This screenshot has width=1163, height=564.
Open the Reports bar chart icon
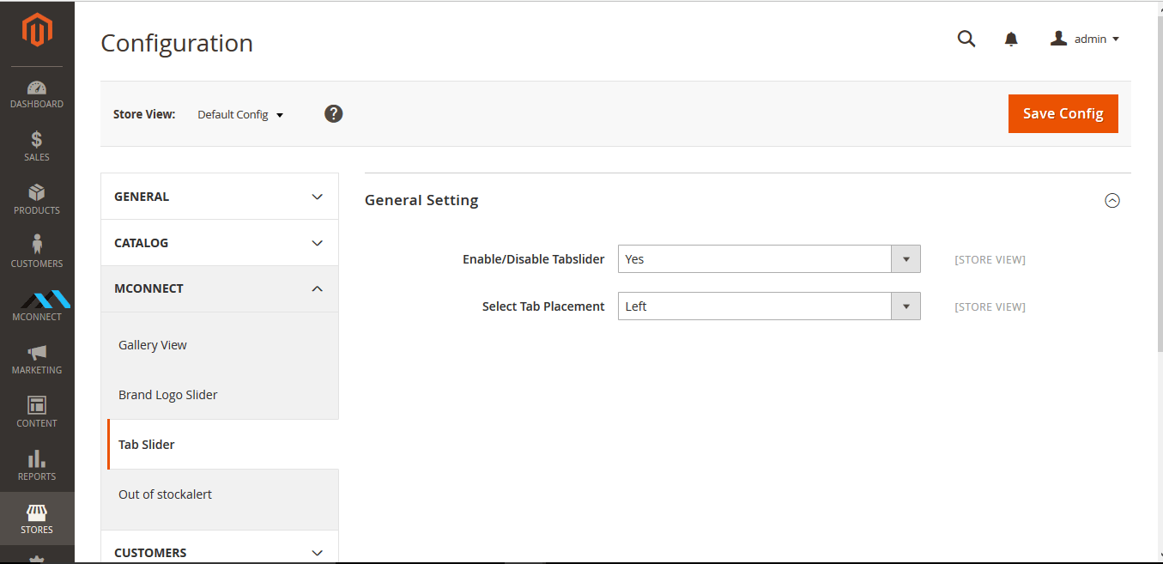click(37, 458)
